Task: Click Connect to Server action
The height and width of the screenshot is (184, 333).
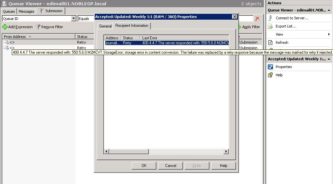Action: (292, 18)
